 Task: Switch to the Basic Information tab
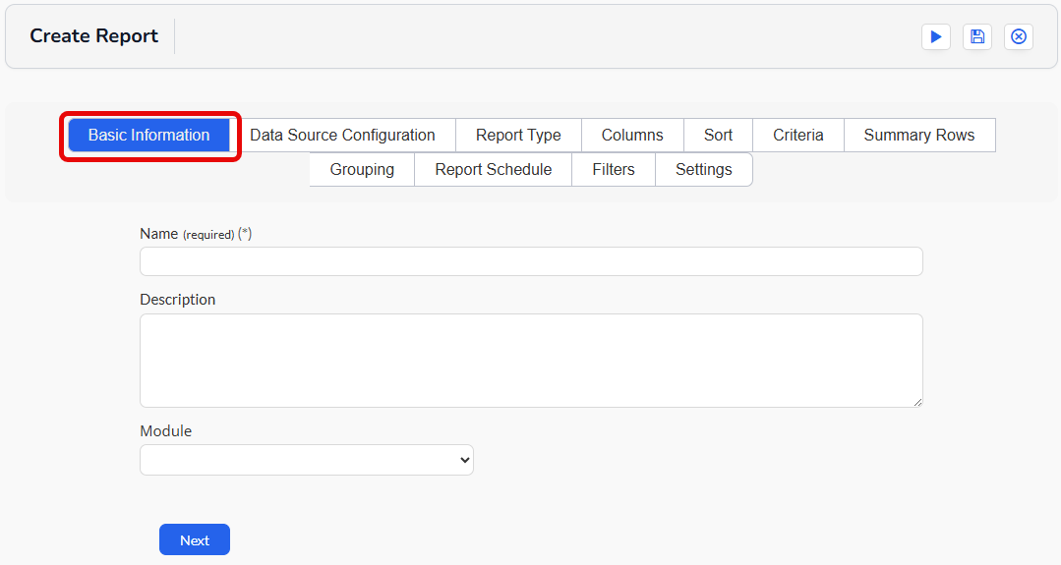coord(148,136)
